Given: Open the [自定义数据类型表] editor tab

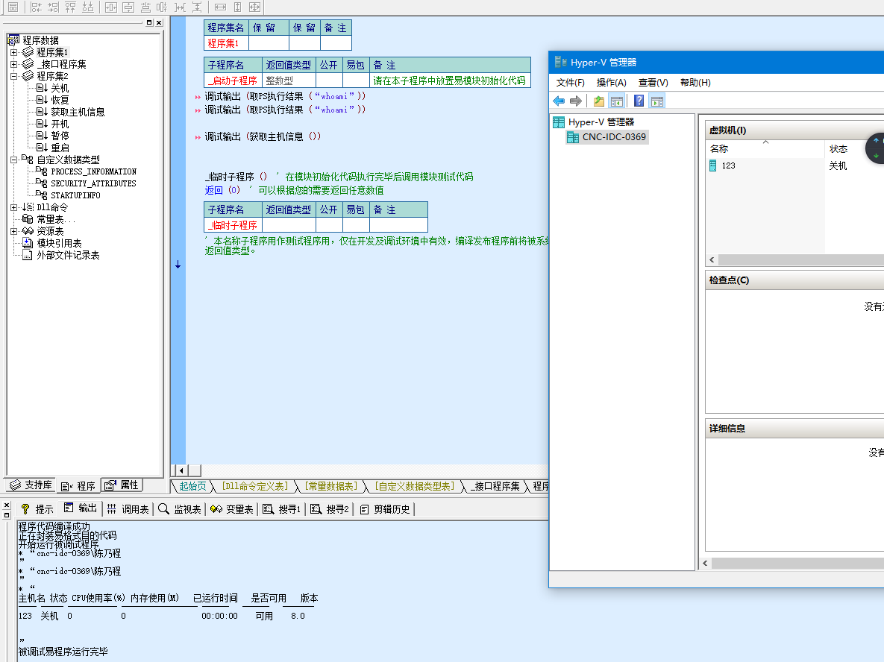Looking at the screenshot, I should coord(414,486).
